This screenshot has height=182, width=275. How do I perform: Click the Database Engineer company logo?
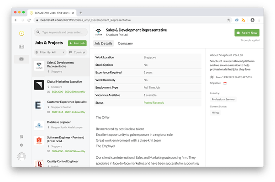tap(39, 125)
